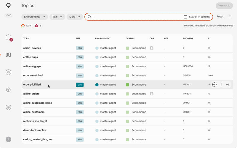Click arrow icon on orders-fulfilled row
This screenshot has width=237, height=148.
click(228, 85)
